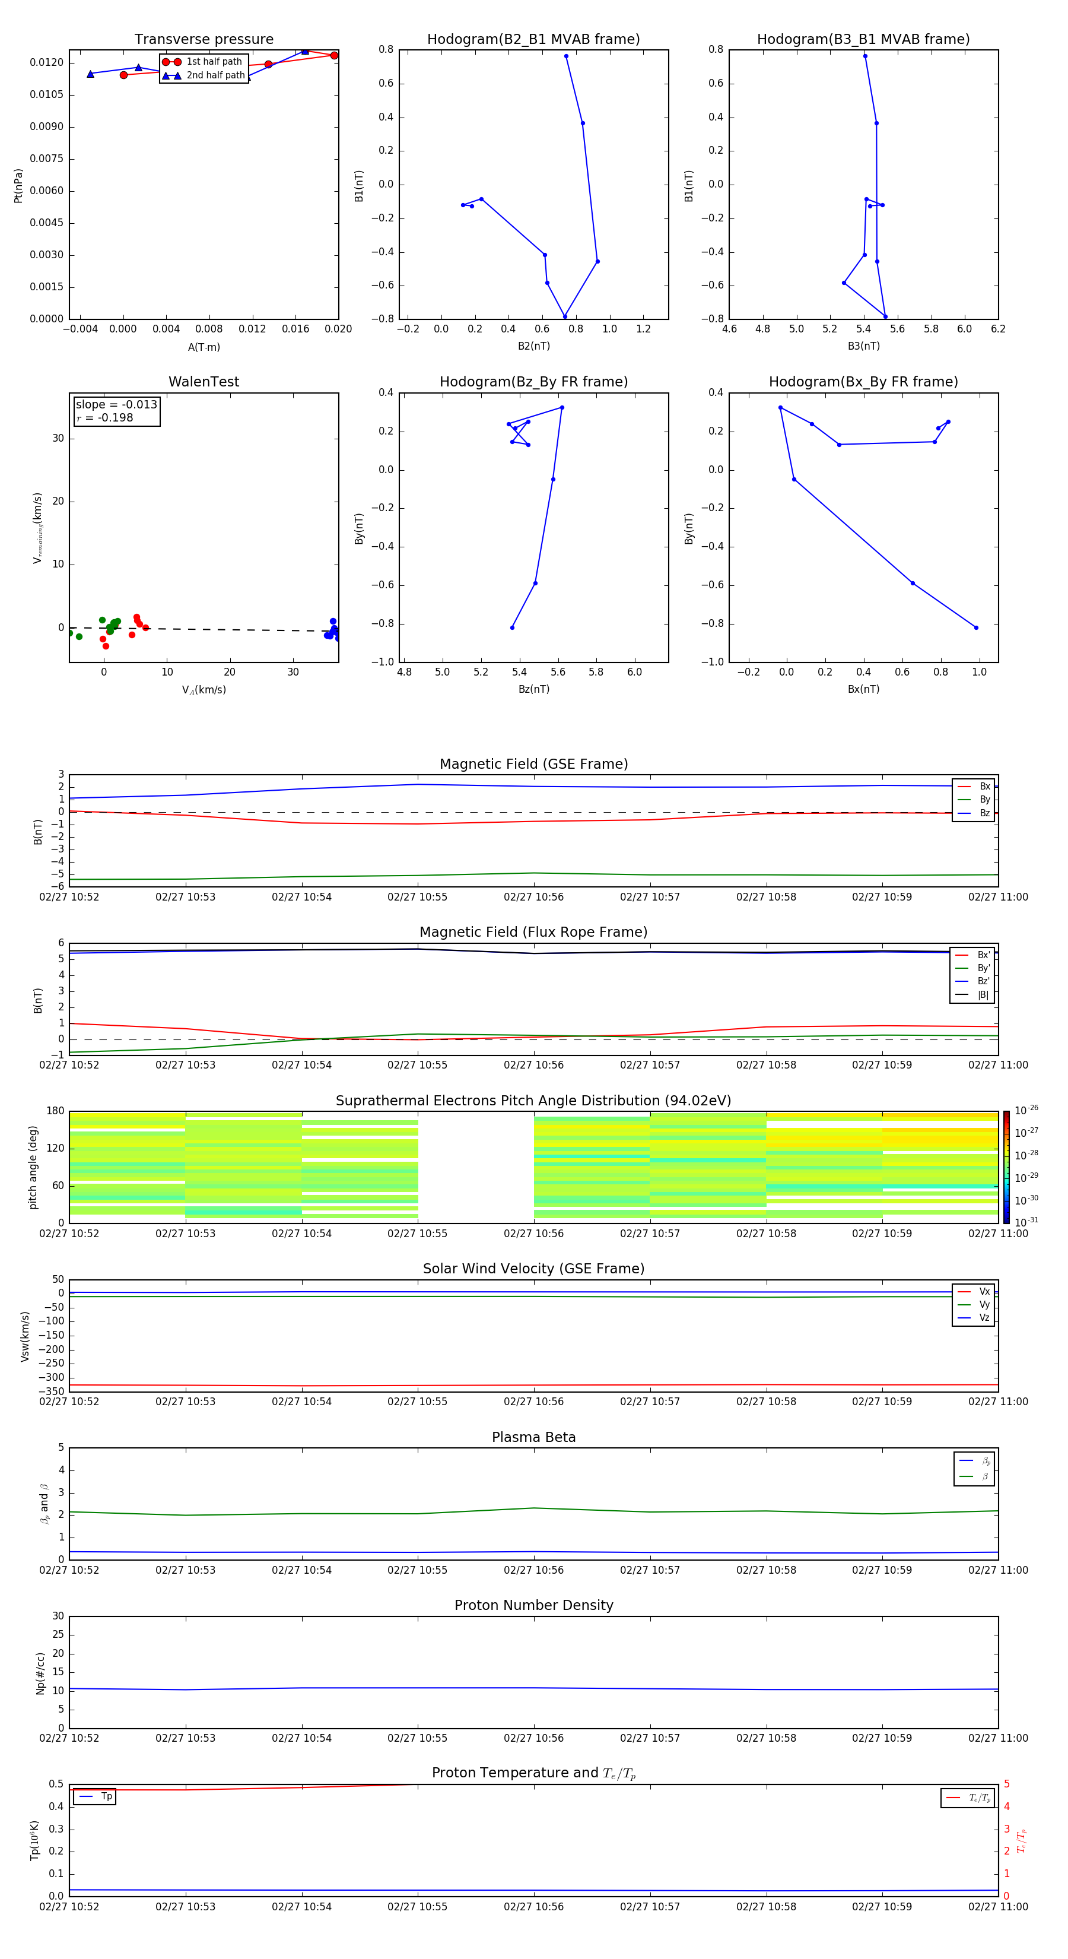
Task: Click the 'Plasma Beta' panel title
Action: coord(533,1438)
